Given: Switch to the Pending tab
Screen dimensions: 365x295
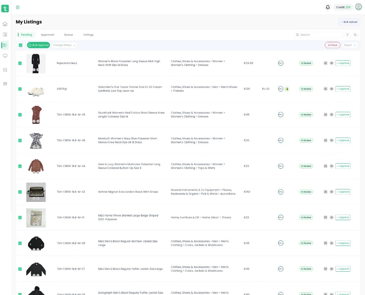Looking at the screenshot, I should [26, 35].
